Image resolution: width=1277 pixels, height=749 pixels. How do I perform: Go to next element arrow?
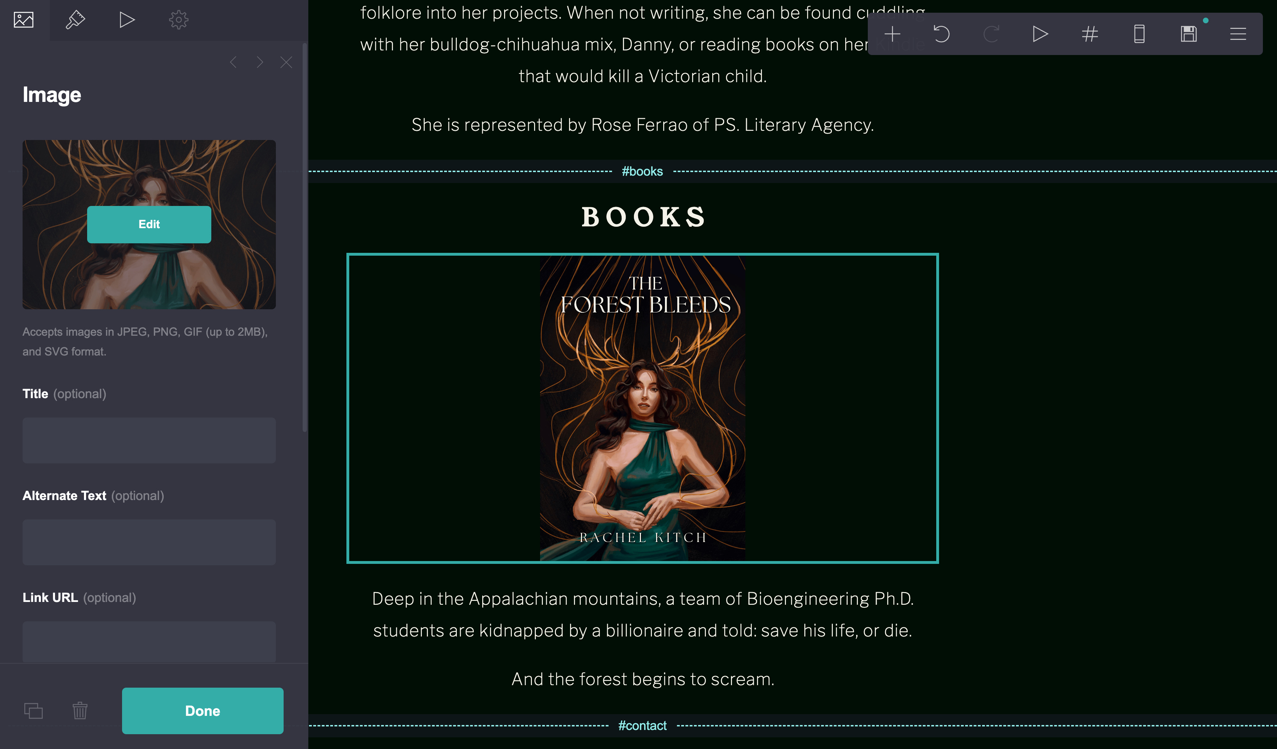[x=260, y=62]
